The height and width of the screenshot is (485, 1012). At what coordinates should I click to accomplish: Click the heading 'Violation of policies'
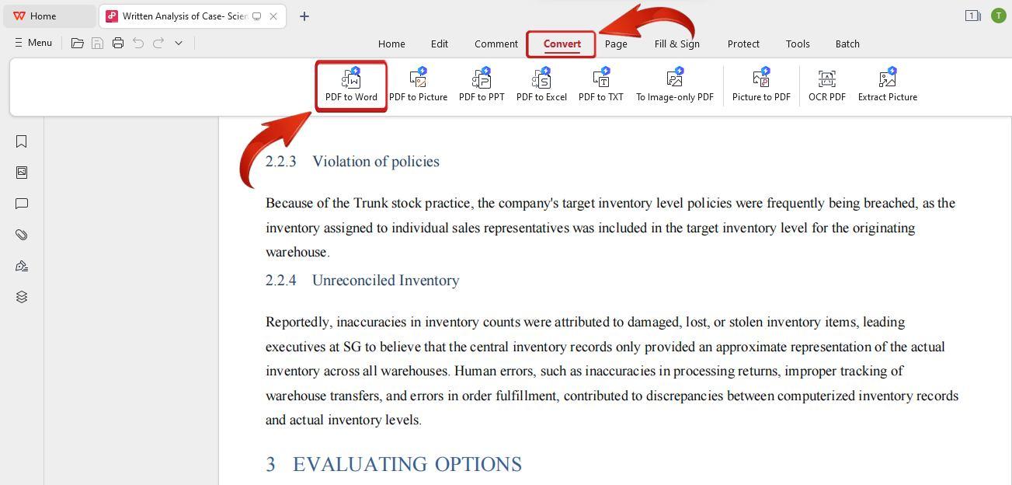[376, 161]
